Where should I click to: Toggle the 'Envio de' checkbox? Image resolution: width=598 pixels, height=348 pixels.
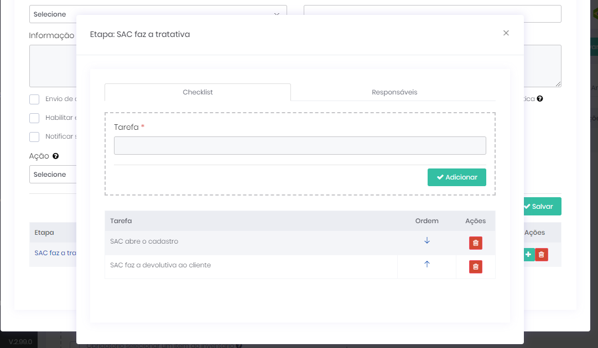pyautogui.click(x=34, y=99)
